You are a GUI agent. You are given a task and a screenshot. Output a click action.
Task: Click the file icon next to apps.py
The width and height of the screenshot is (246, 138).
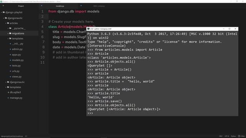(10, 55)
